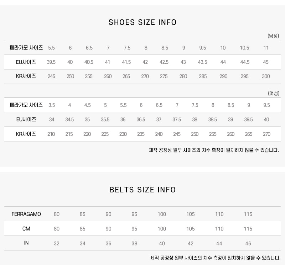Select the (남성) men's table label

point(273,36)
